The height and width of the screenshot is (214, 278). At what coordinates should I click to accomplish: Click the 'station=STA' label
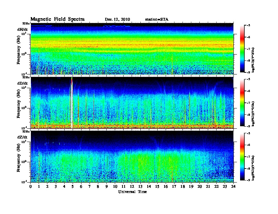pos(157,19)
